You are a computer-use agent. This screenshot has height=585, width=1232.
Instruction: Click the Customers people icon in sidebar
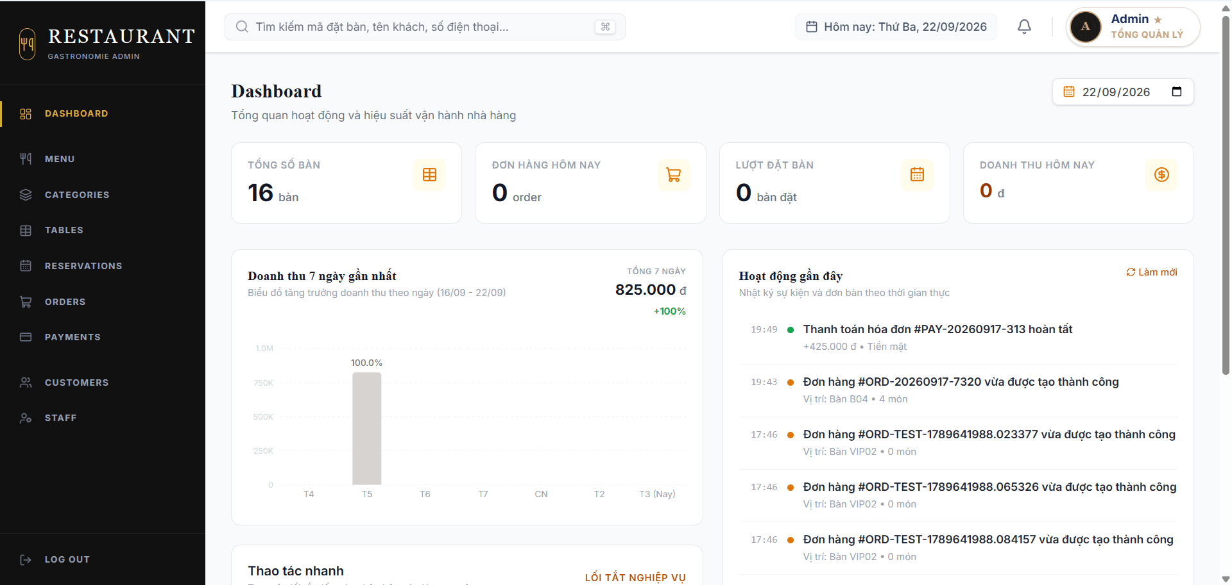26,383
